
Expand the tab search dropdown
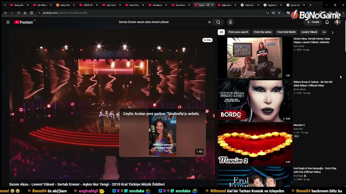coord(5,5)
